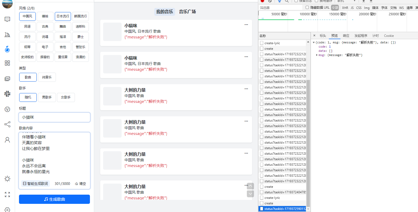Click the request list vertical scrollbar thumb
Viewport: 418px width, 212px height.
point(308,143)
